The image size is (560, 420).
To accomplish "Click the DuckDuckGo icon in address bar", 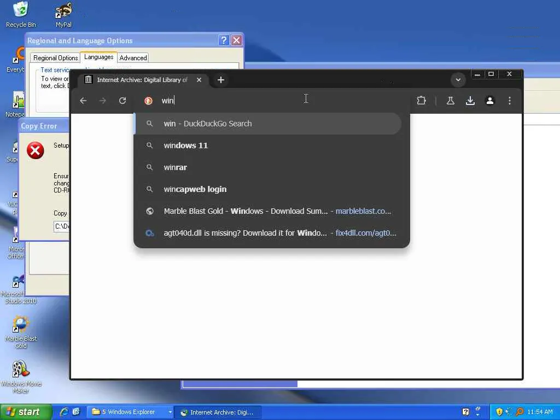I will click(149, 101).
